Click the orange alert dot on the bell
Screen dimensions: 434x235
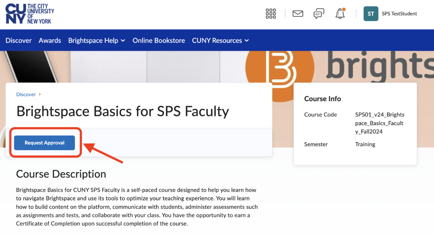344,9
